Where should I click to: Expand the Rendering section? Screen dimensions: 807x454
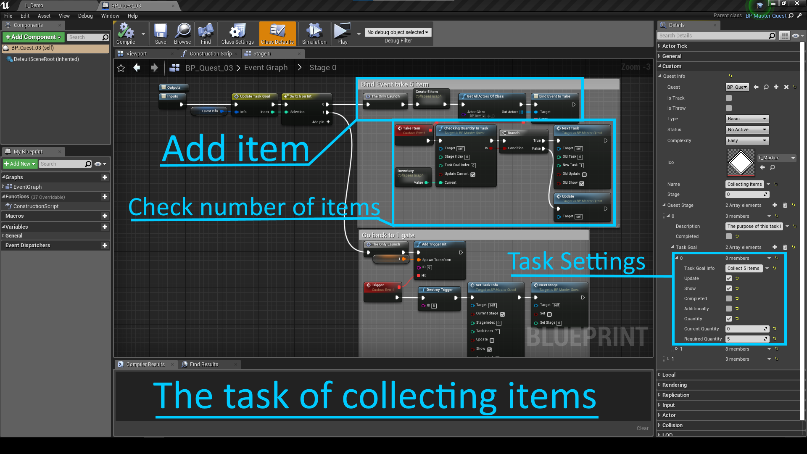pyautogui.click(x=674, y=385)
